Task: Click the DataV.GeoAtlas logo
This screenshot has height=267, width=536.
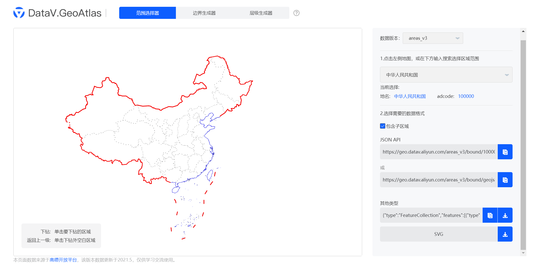Action: (x=57, y=13)
